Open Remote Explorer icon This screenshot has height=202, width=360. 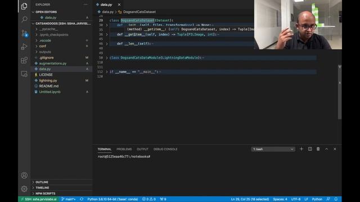24,74
